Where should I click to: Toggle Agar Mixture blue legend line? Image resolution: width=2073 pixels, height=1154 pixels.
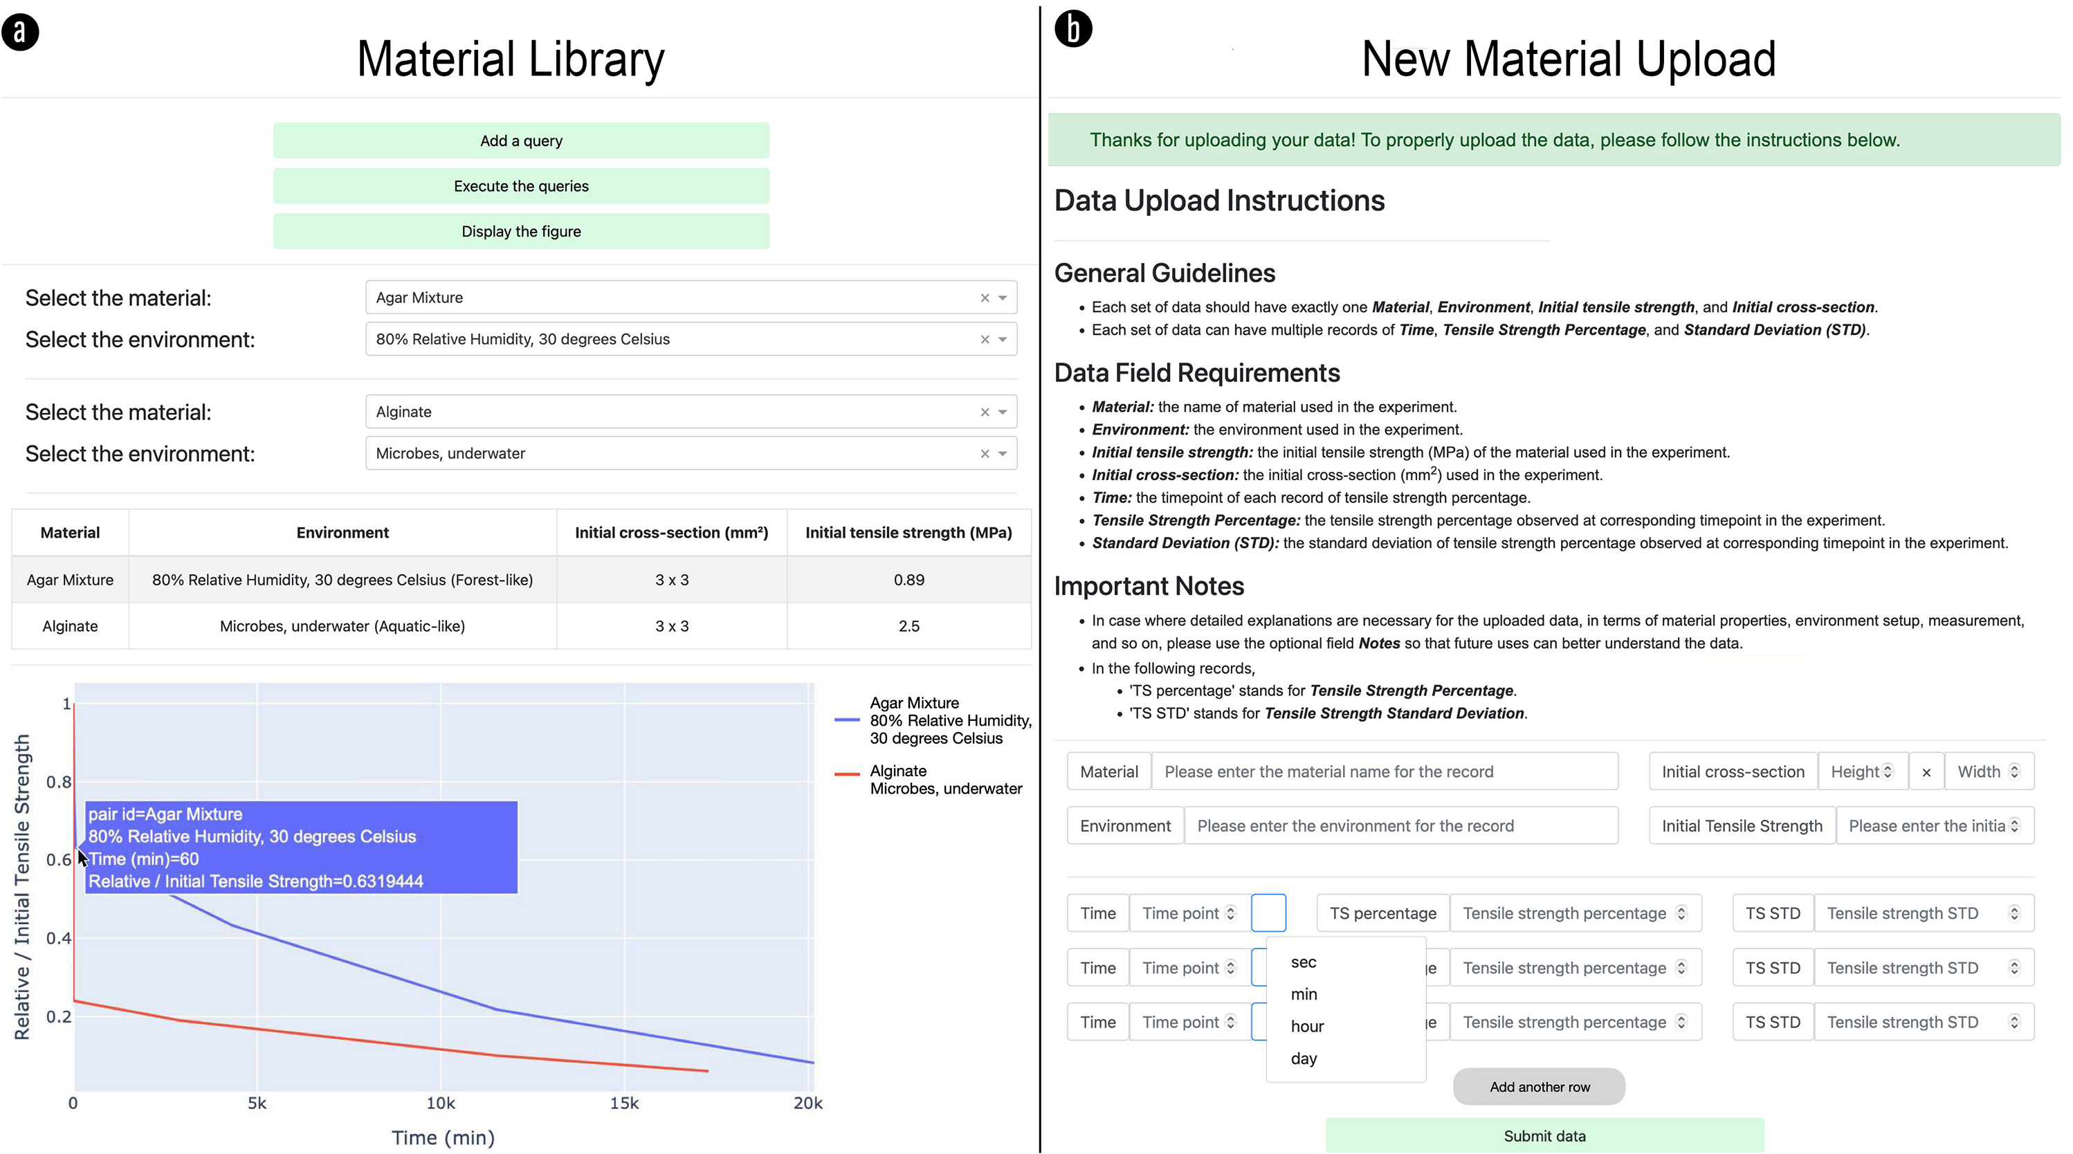click(848, 720)
